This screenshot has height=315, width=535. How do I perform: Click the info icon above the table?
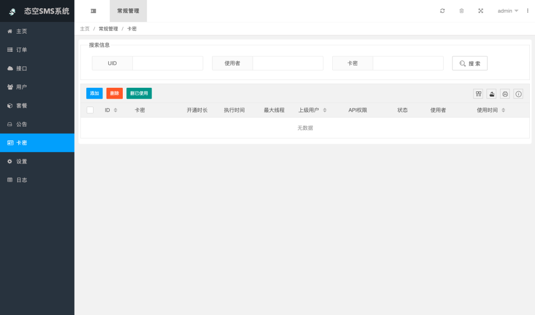pyautogui.click(x=518, y=94)
